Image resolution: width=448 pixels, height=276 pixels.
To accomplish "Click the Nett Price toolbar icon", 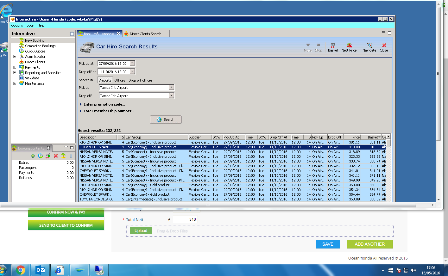I will 349,47.
